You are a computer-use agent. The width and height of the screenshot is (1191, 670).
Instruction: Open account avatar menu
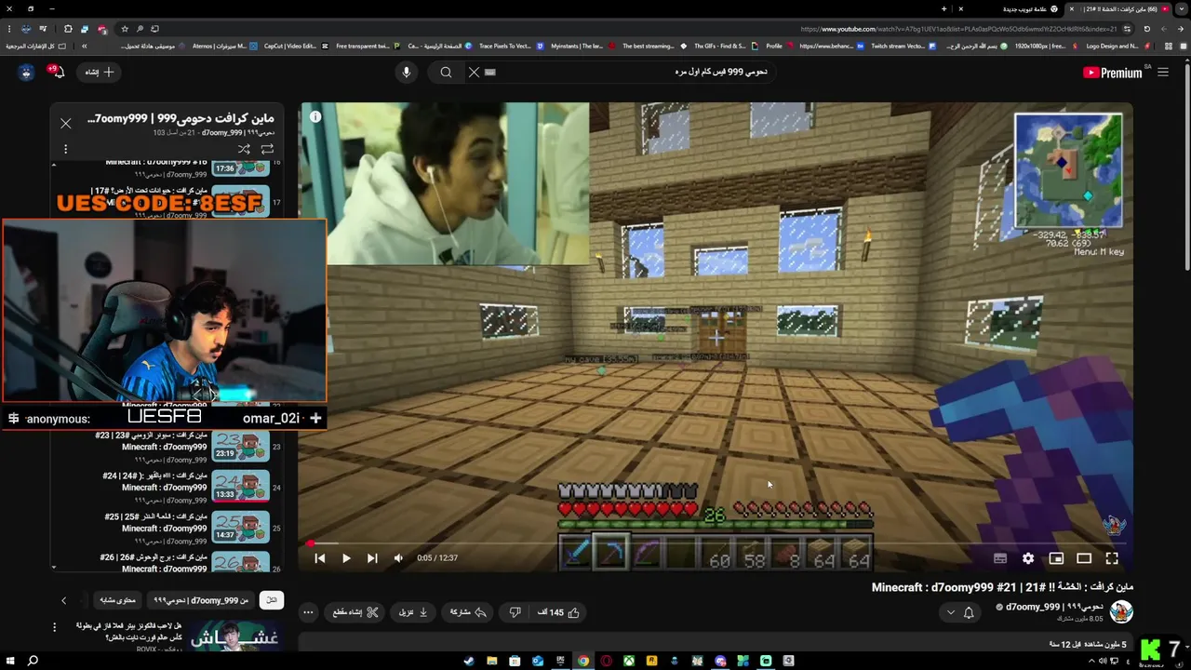tap(26, 72)
